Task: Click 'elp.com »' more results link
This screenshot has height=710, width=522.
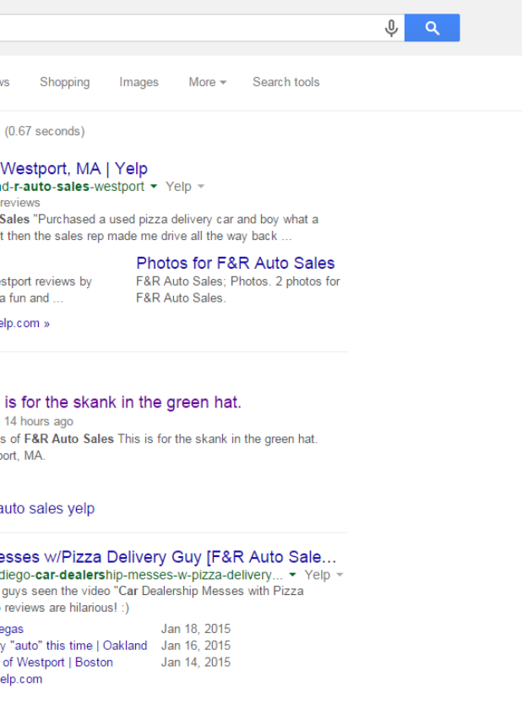Action: (x=24, y=323)
